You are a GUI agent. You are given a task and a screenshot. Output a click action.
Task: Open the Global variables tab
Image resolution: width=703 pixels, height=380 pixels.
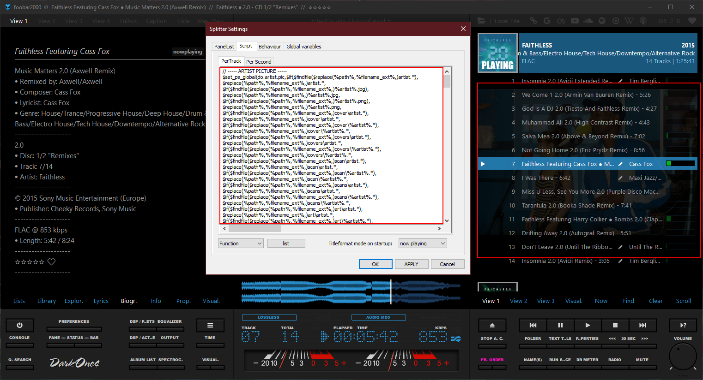303,47
